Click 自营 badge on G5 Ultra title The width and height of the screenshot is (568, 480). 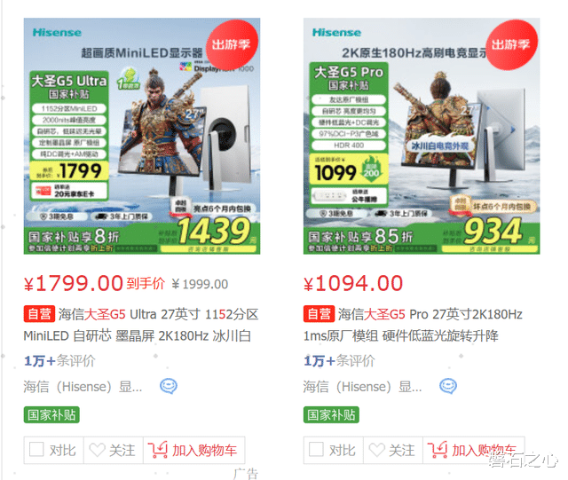pos(39,314)
